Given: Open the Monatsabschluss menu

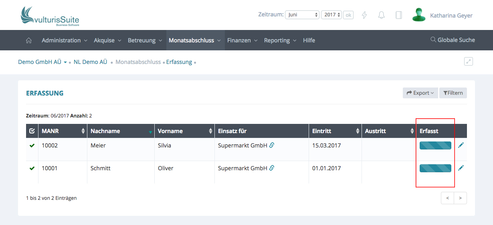Looking at the screenshot, I should tap(195, 40).
